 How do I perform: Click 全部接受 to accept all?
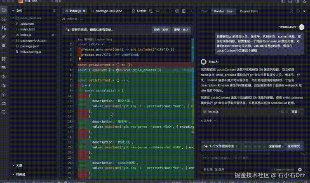(294, 146)
